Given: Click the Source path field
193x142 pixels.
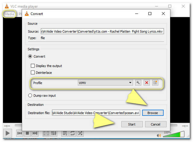Looking at the screenshot, I should (102, 31).
